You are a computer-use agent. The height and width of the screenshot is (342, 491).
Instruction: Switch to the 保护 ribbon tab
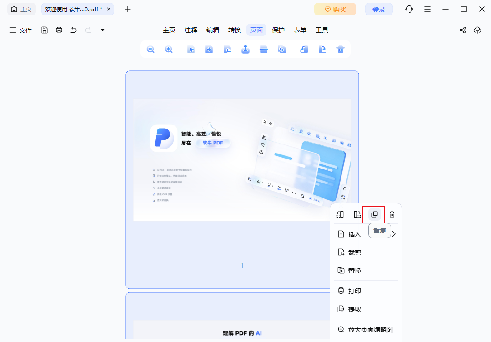tap(278, 30)
